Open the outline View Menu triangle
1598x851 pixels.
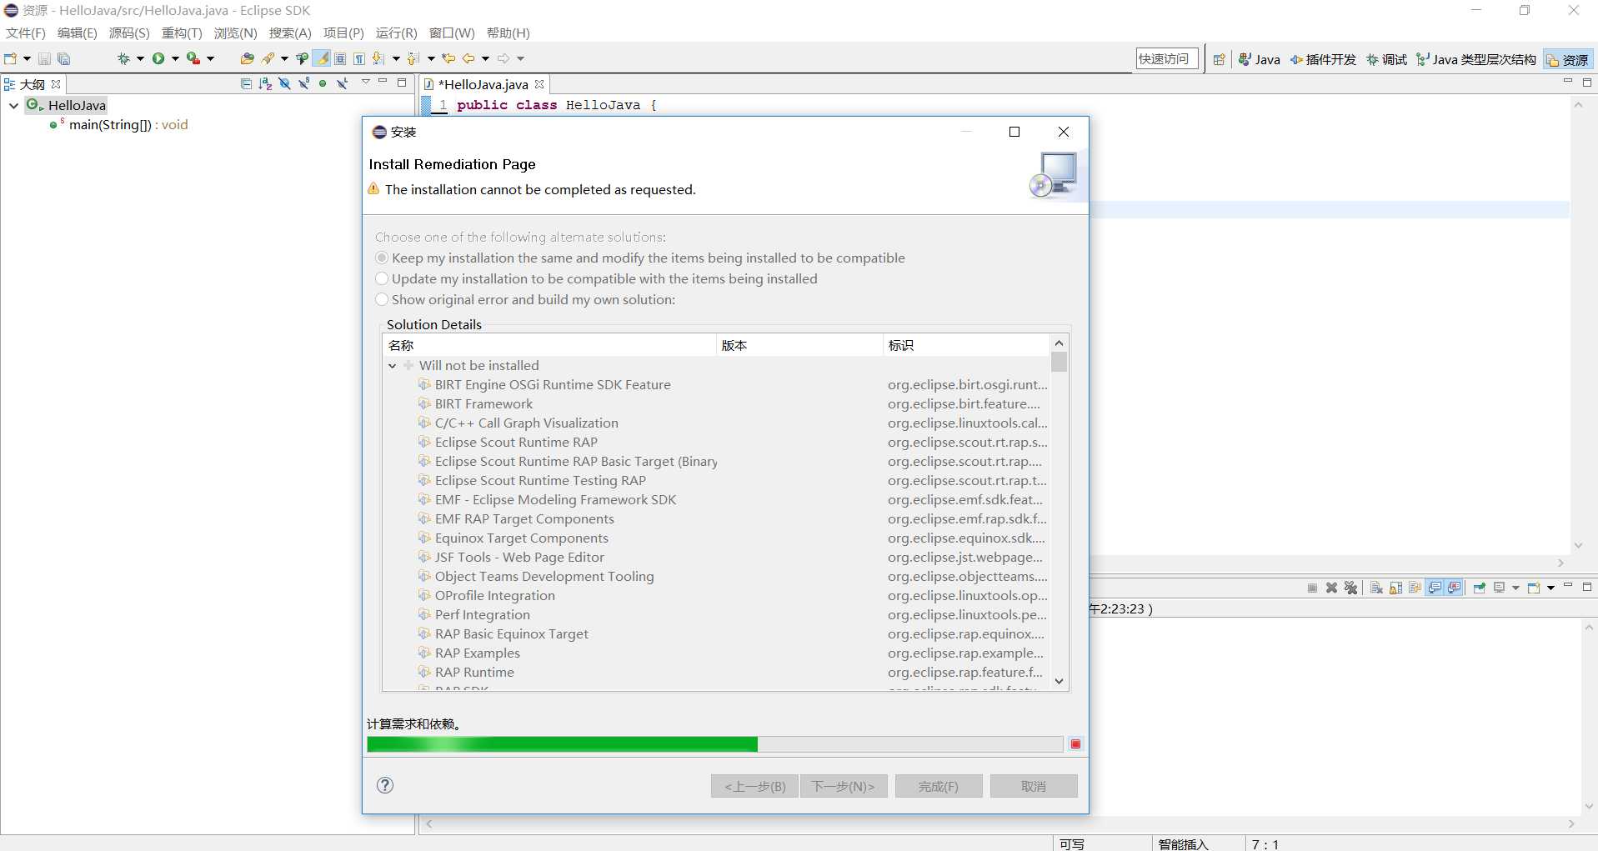(x=365, y=82)
